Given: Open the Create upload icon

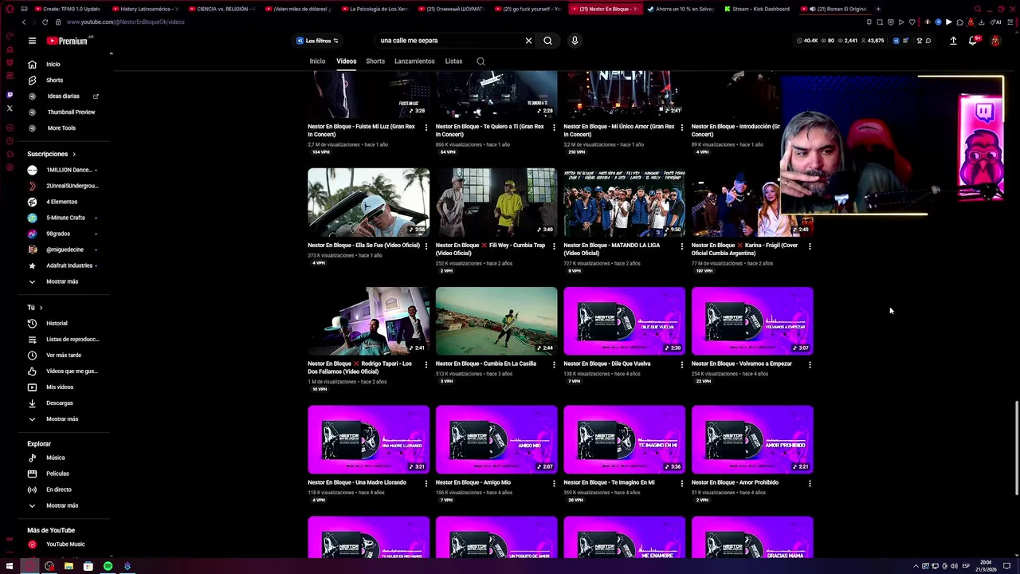Looking at the screenshot, I should point(953,41).
